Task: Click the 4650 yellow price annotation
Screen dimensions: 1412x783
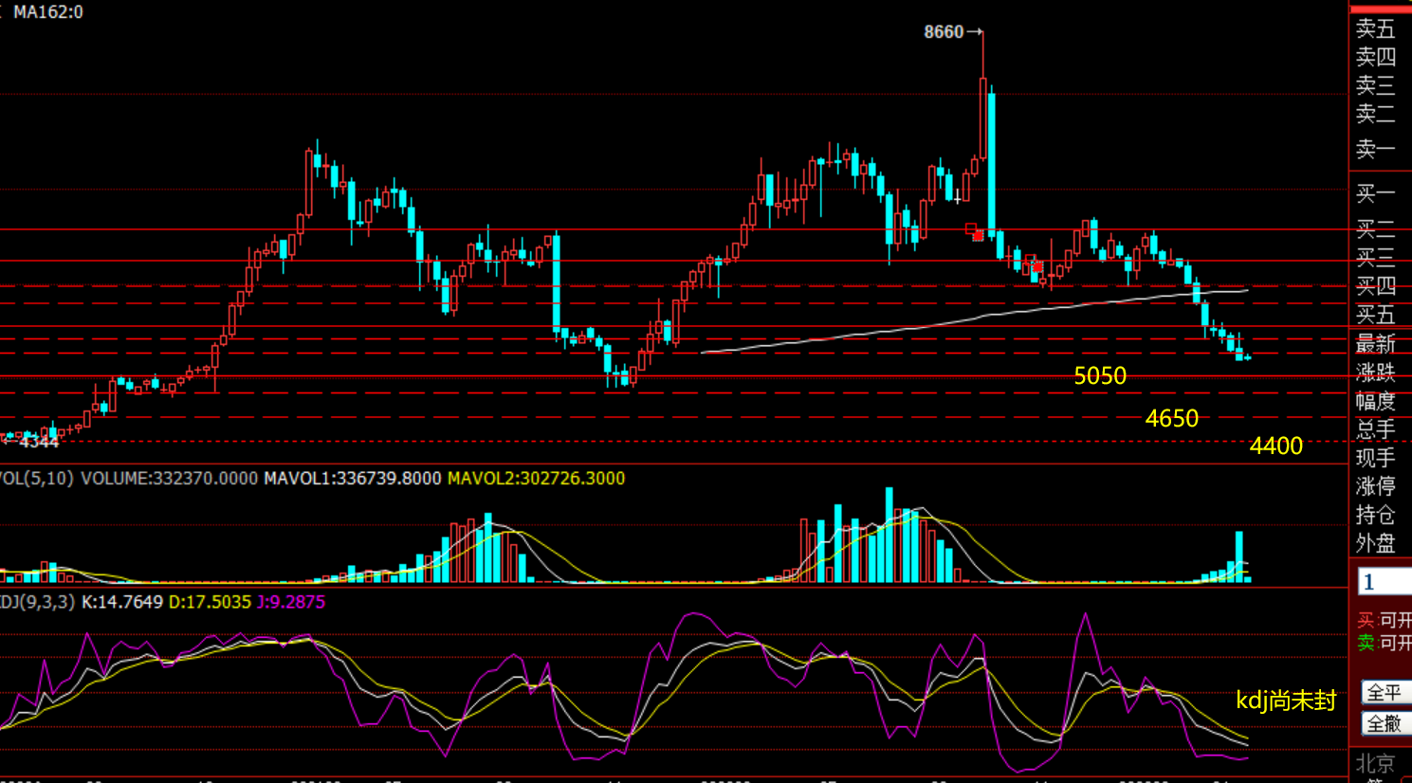Action: pos(1172,419)
